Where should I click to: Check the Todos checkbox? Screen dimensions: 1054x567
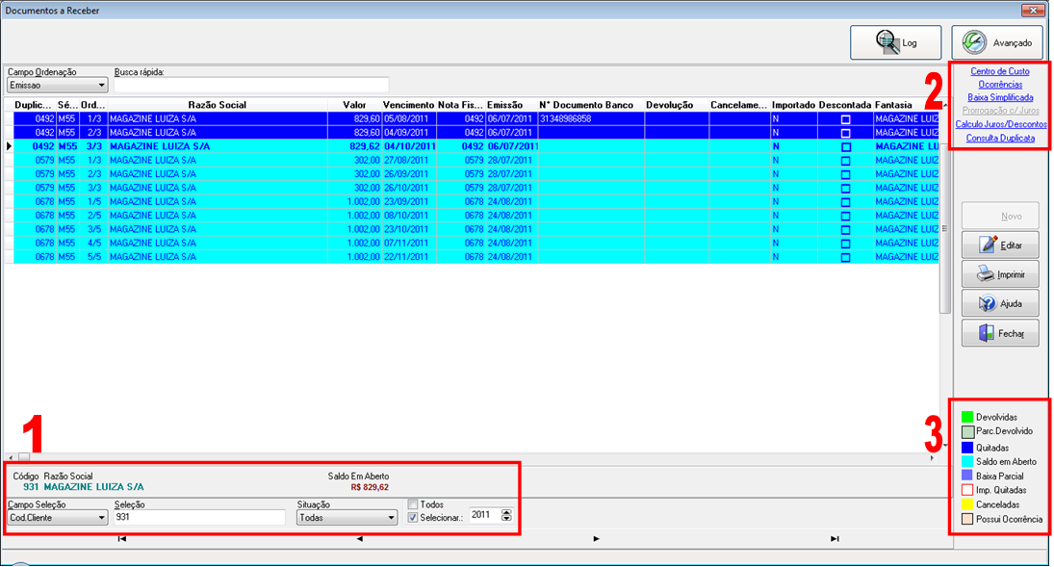(413, 504)
